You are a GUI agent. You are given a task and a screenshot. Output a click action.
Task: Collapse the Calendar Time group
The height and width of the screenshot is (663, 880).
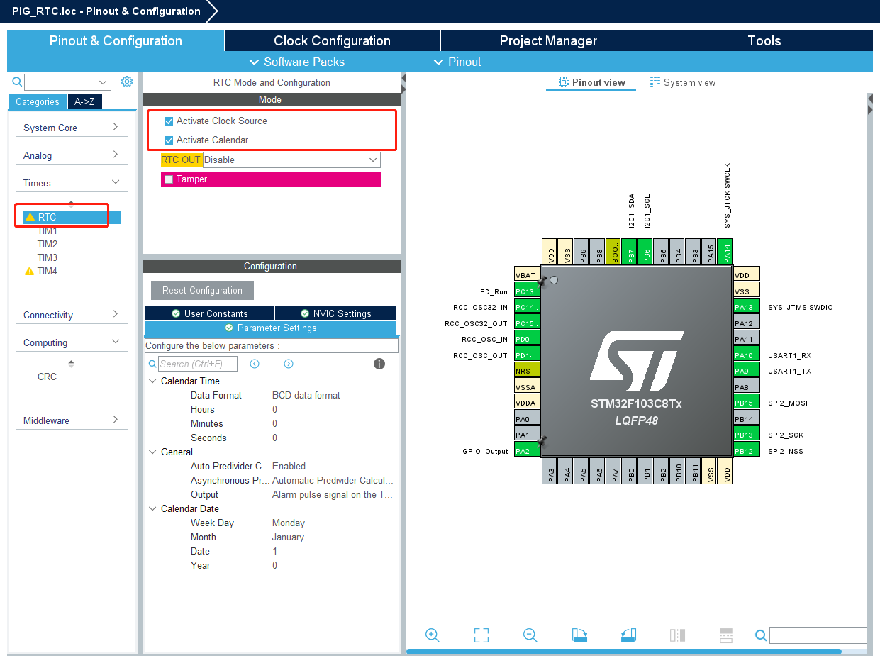(152, 381)
